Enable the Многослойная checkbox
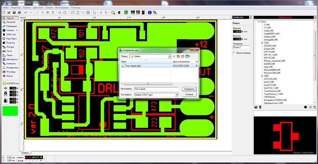This screenshot has height=164, width=318. coord(235,53)
